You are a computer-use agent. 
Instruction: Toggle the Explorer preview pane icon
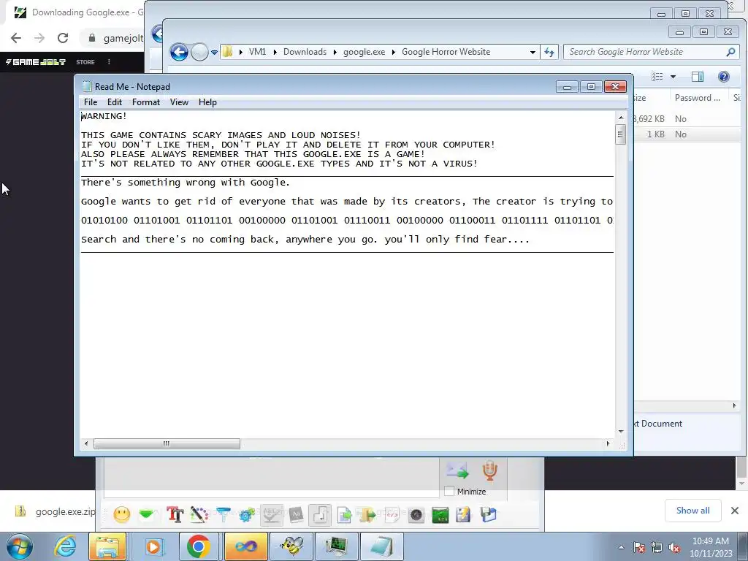point(698,77)
